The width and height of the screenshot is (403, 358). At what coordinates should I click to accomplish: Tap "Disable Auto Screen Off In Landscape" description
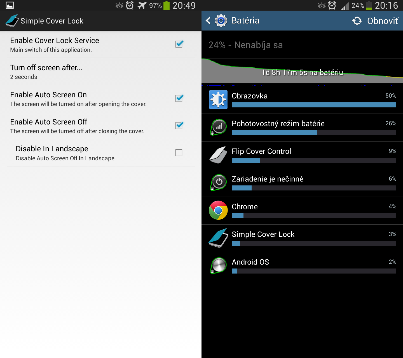65,158
